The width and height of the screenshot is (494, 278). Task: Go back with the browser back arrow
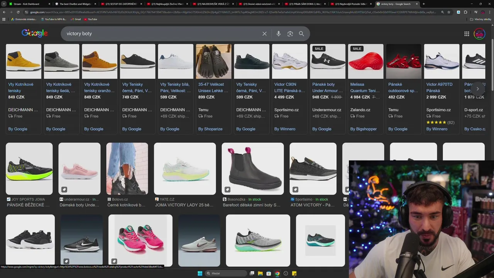coord(4,12)
